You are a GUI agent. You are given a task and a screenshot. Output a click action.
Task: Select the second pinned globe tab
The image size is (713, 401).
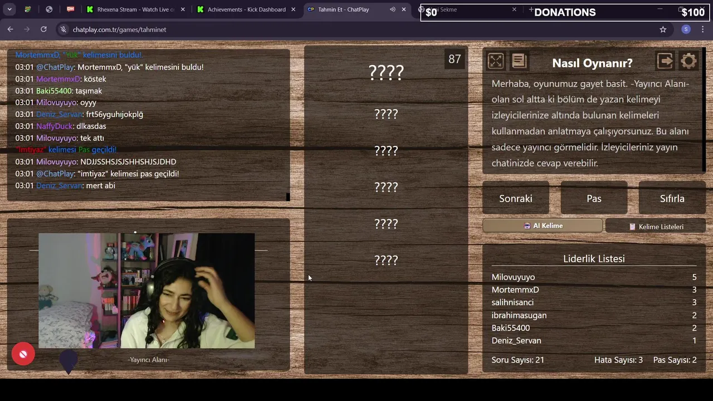(49, 9)
